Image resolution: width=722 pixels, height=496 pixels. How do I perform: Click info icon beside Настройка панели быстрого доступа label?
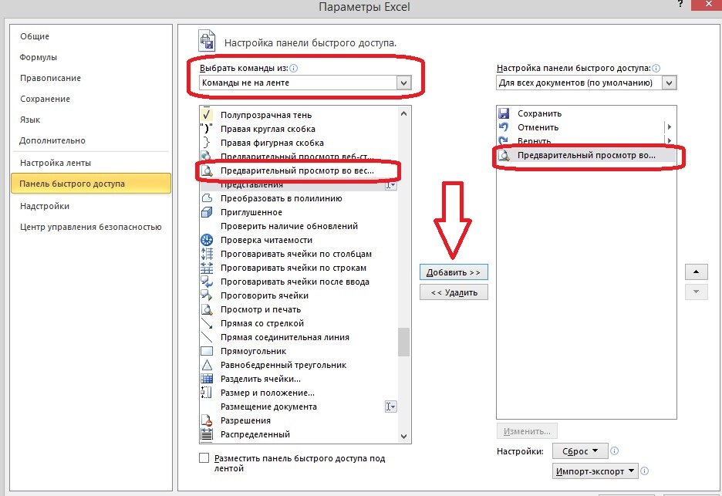656,68
